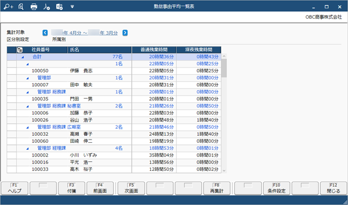Select employee 100032 高瀬 春子
348x205 pixels.
114,134
